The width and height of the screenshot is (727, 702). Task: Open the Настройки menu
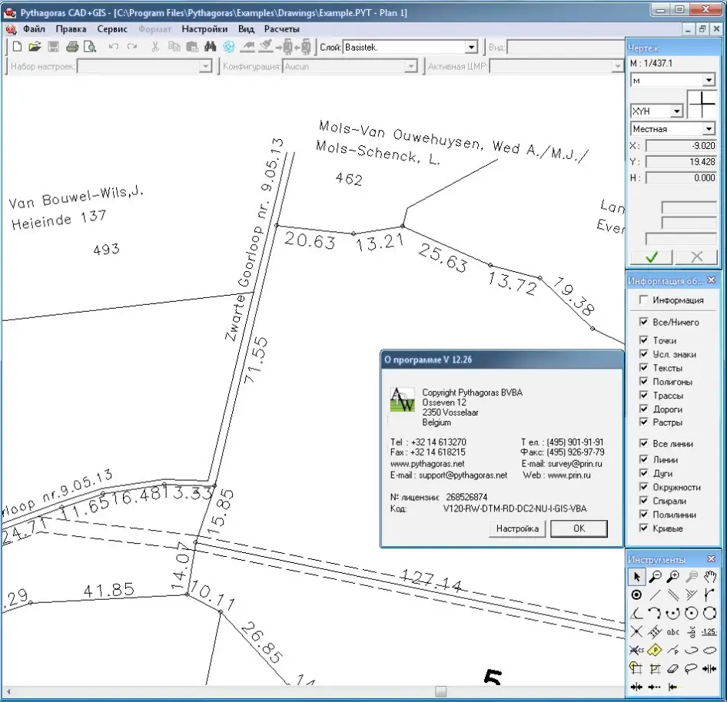click(204, 28)
